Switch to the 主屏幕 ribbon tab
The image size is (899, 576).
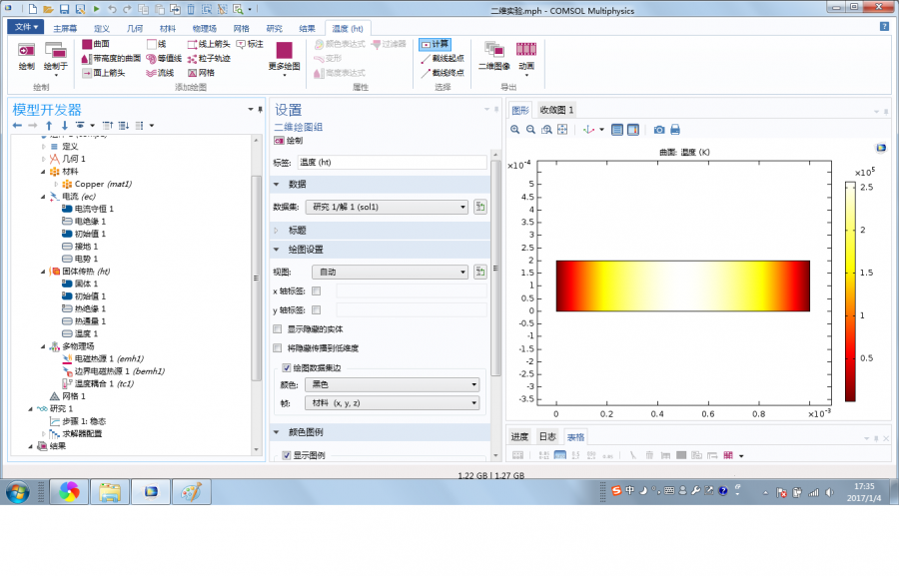coord(65,28)
